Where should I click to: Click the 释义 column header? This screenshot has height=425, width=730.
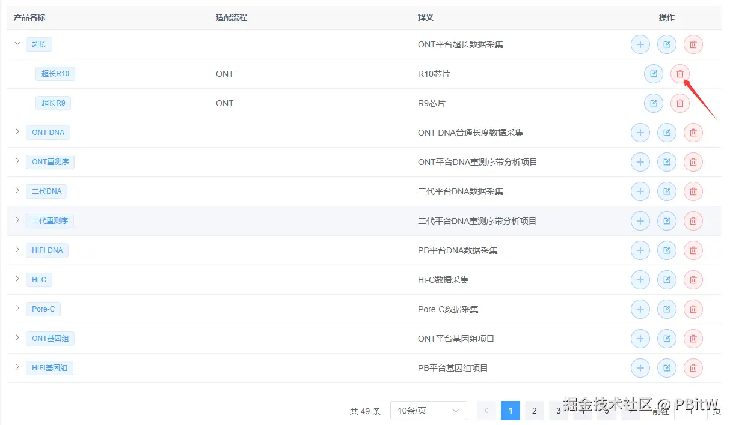(x=426, y=17)
